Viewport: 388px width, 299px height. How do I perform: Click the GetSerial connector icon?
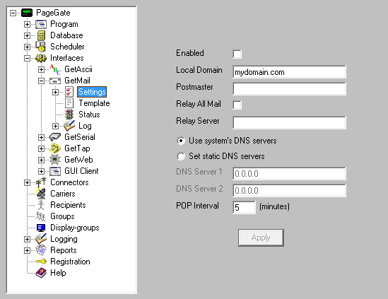(55, 137)
